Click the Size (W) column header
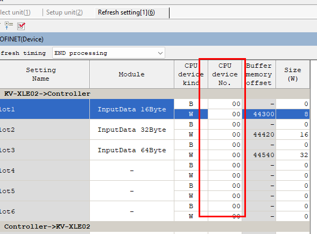 [x=293, y=74]
